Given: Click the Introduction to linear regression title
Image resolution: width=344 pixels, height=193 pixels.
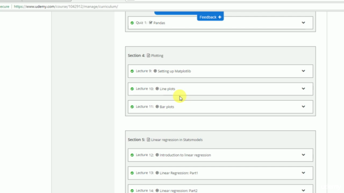Looking at the screenshot, I should pyautogui.click(x=185, y=155).
